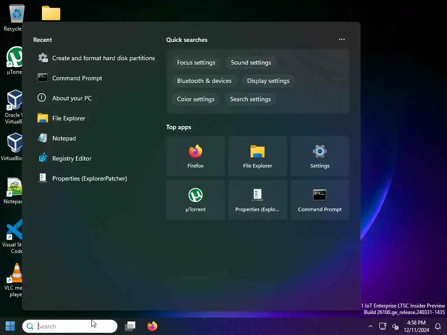
Task: Launch Firefox from the taskbar
Action: tap(152, 326)
